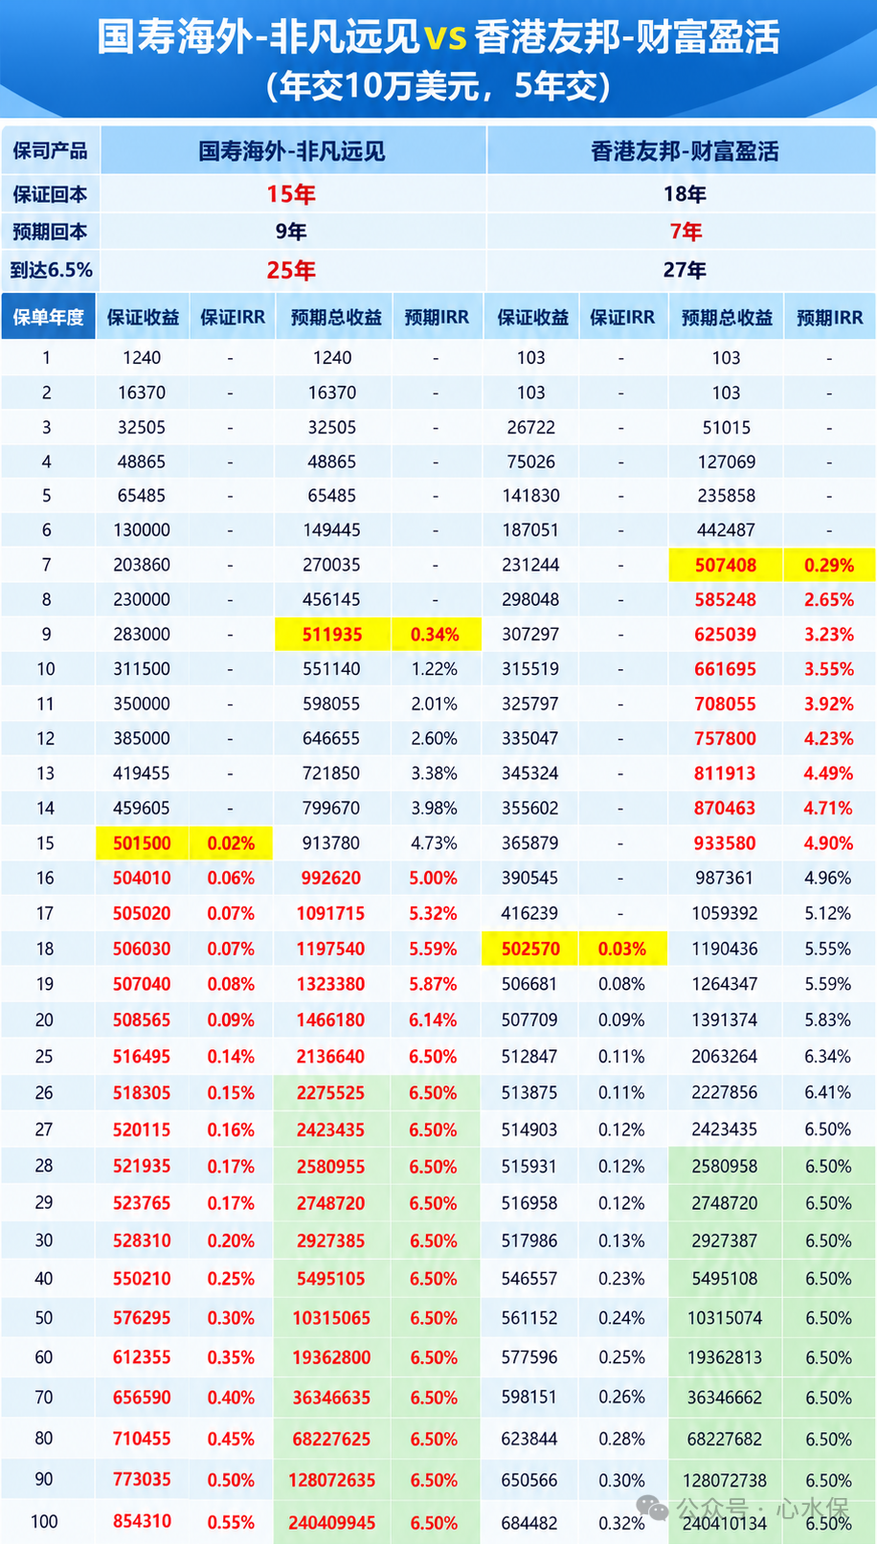The height and width of the screenshot is (1544, 877).
Task: Click the value '650566'
Action: pos(529,1480)
